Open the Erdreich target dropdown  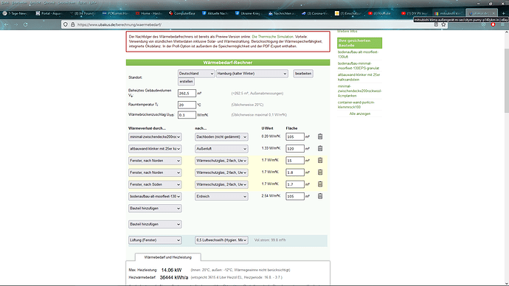point(221,197)
